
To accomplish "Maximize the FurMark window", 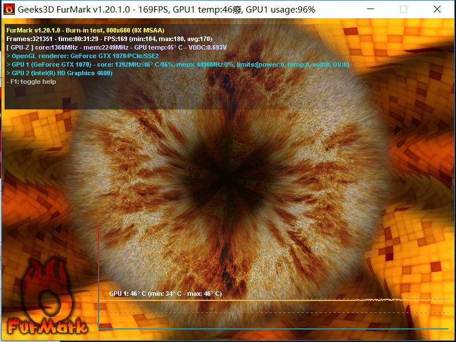I will [x=404, y=9].
